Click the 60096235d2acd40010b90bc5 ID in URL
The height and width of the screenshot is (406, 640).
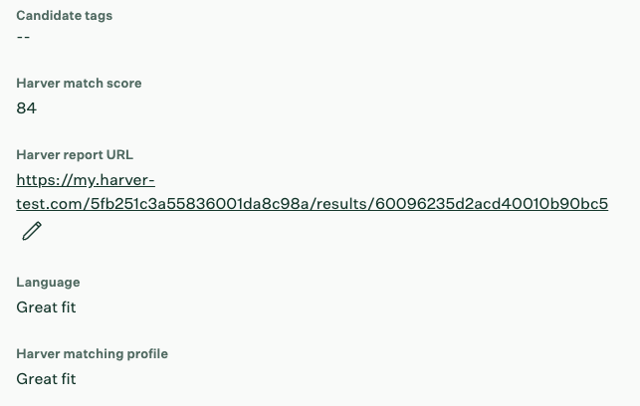point(492,204)
